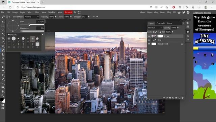Viewport: 216px width, 122px height.
Task: Select the Blur tool
Action: 3,67
